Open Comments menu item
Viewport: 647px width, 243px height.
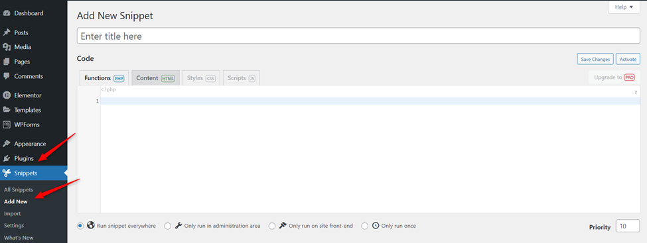coord(33,76)
